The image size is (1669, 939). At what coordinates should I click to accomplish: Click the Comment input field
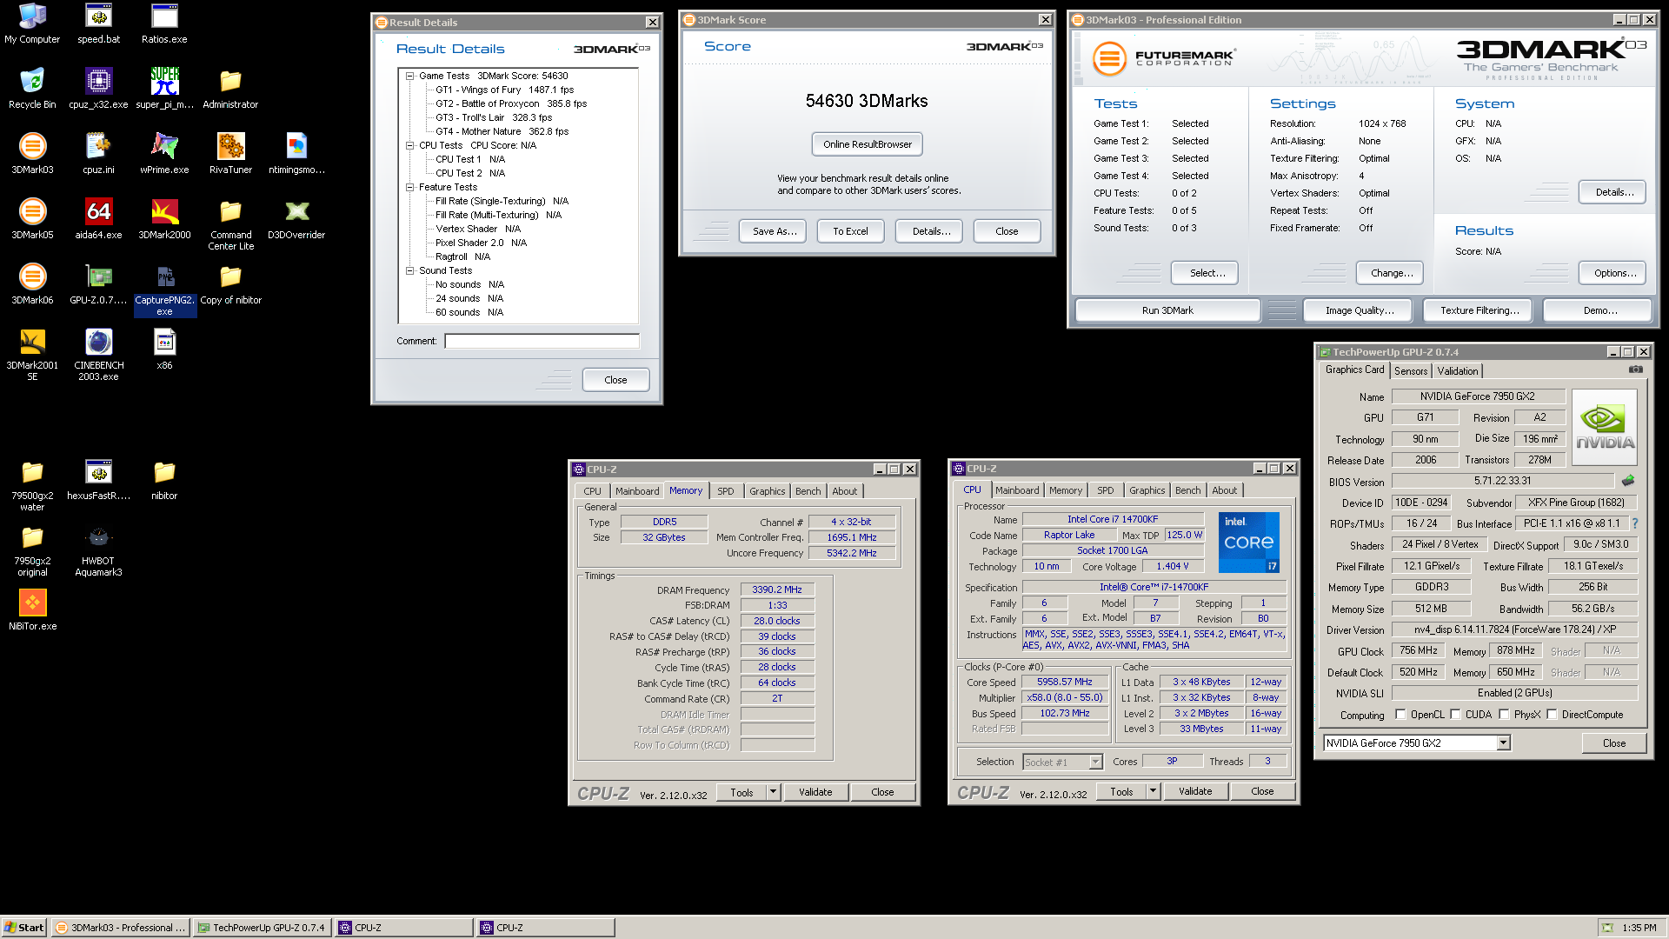(542, 341)
